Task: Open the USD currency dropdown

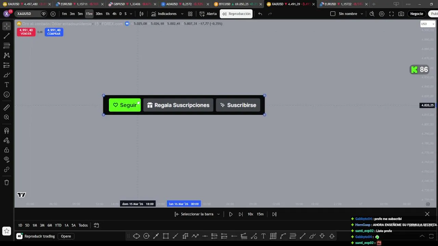Action: point(428,24)
